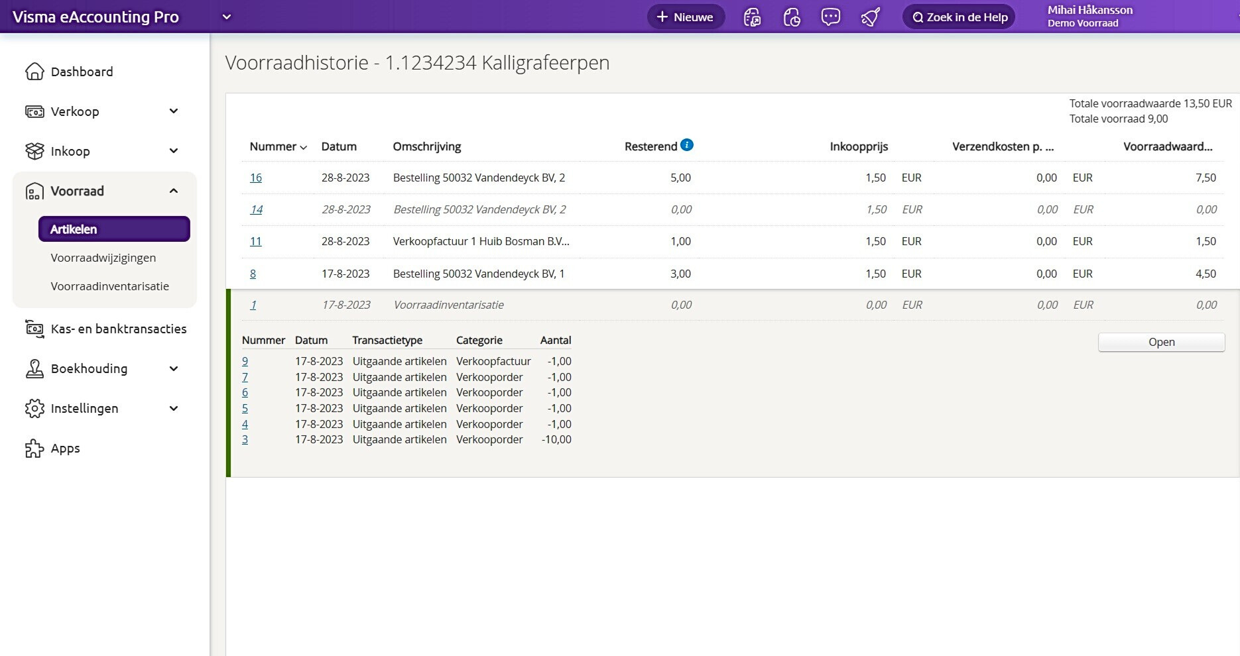Open the chat speech bubble icon

[830, 17]
